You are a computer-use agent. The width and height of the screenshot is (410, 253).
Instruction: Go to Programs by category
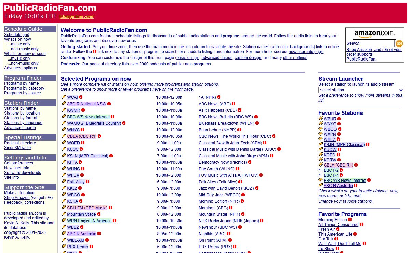click(24, 88)
